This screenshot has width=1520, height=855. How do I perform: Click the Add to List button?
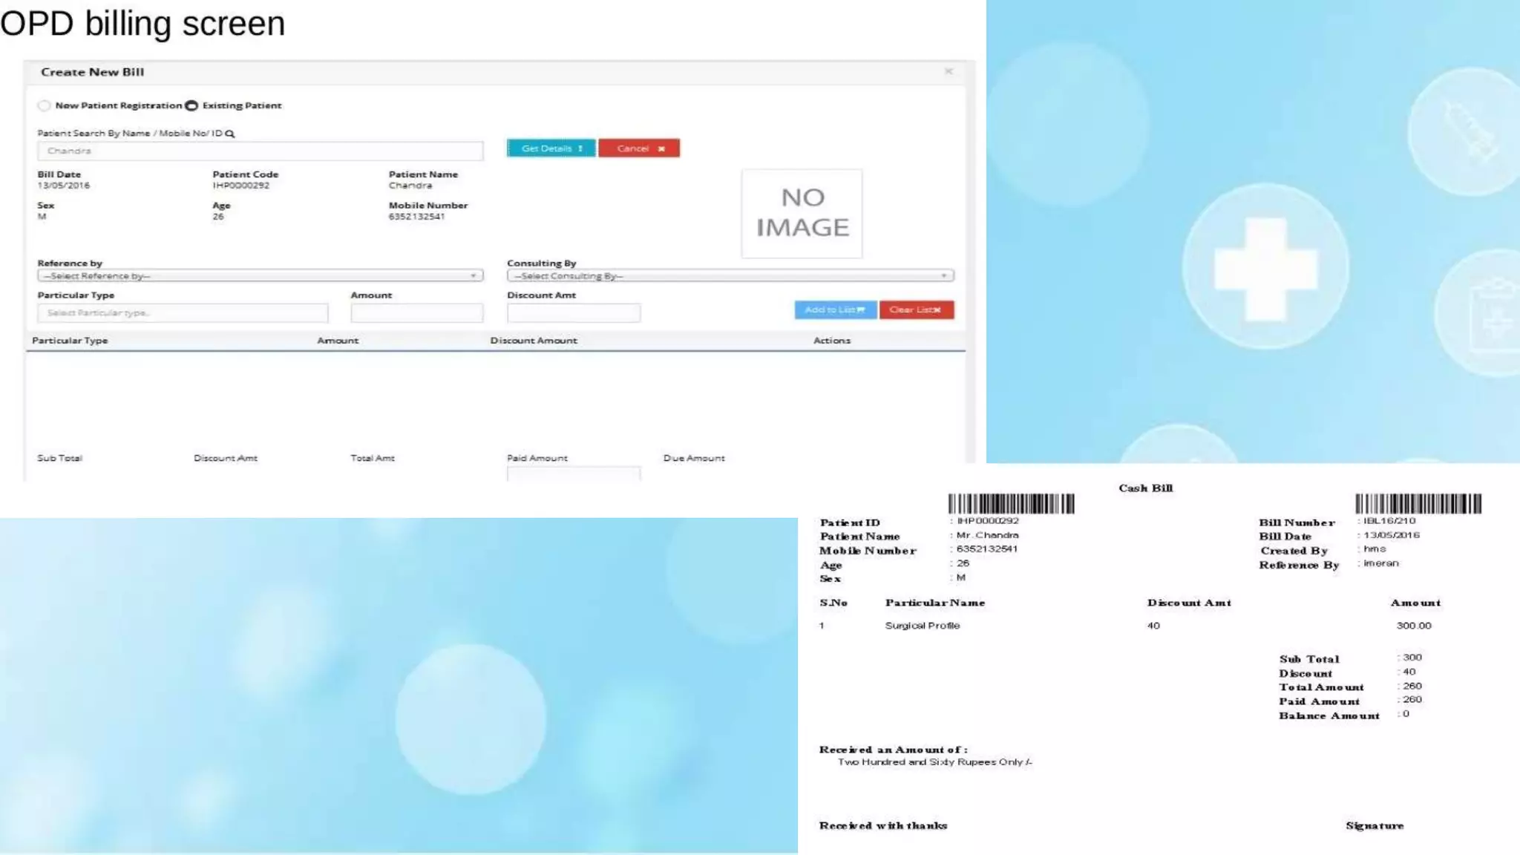tap(836, 309)
